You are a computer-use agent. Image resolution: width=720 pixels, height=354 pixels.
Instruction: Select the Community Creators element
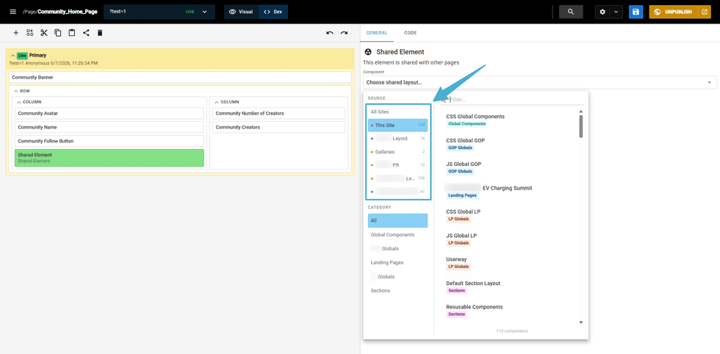click(278, 127)
